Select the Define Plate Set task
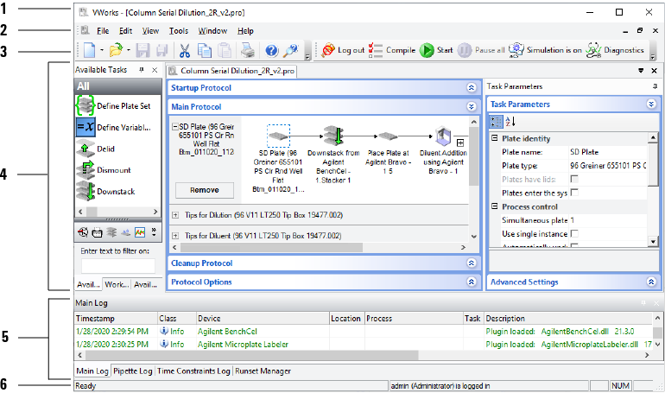This screenshot has width=665, height=393. [114, 105]
